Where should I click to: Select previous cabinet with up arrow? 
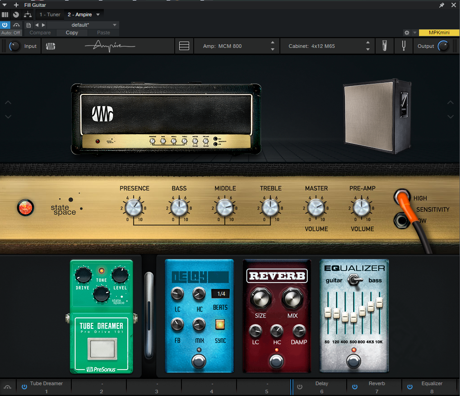coord(368,42)
